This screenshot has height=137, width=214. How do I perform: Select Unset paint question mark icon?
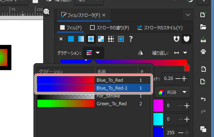[x=131, y=39]
